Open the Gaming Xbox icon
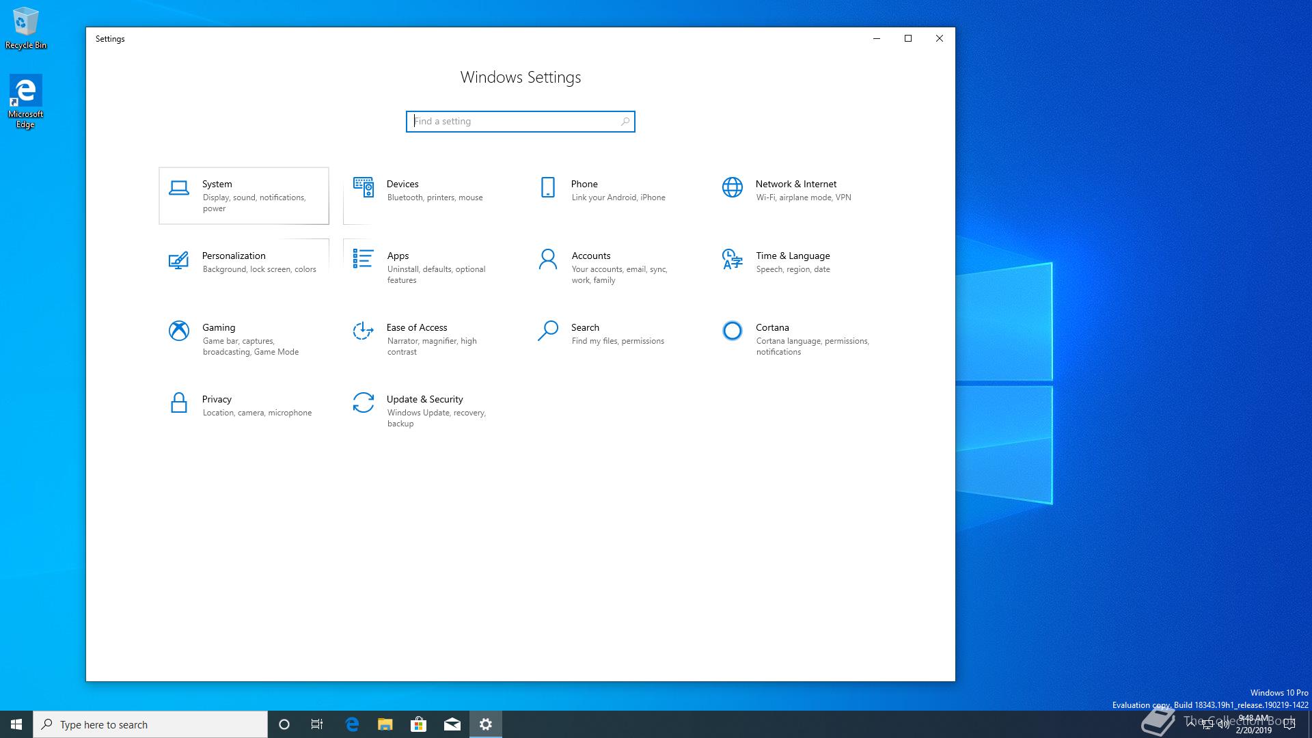 pyautogui.click(x=179, y=331)
